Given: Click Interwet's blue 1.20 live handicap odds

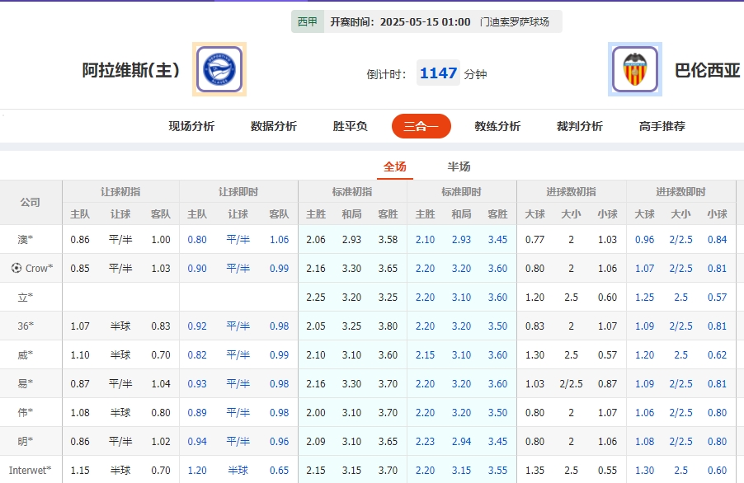Looking at the screenshot, I should [x=197, y=470].
